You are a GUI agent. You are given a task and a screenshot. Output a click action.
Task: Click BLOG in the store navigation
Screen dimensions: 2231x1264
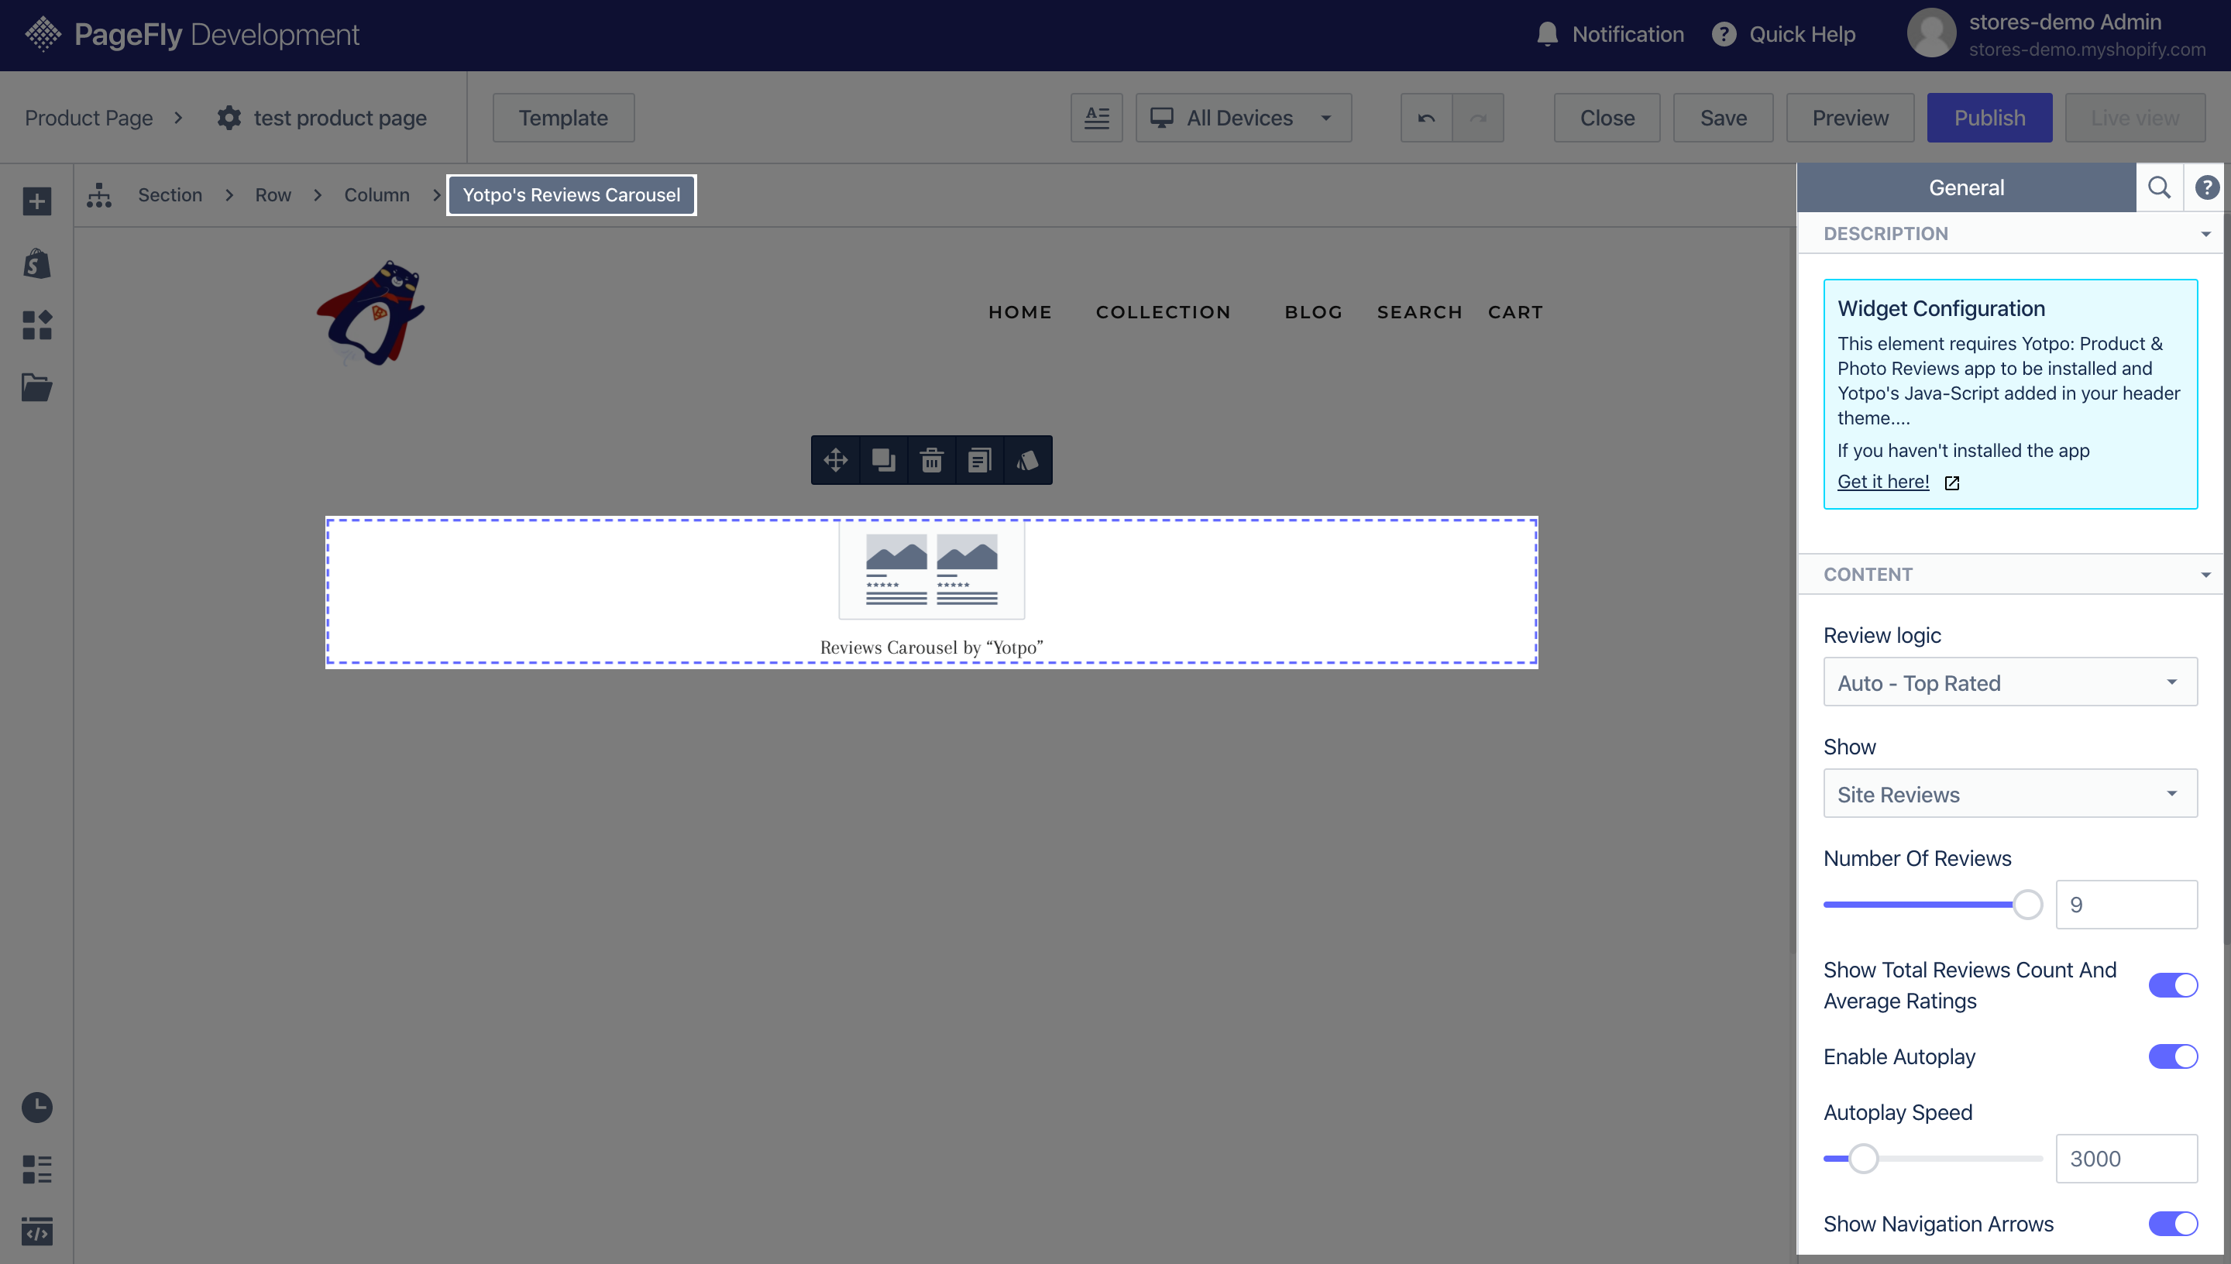click(1314, 311)
